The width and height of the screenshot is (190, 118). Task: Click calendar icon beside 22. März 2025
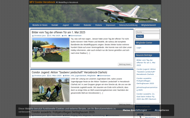click(x=48, y=76)
